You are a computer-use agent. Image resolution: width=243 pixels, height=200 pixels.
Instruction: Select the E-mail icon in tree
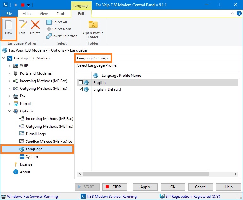[16, 104]
